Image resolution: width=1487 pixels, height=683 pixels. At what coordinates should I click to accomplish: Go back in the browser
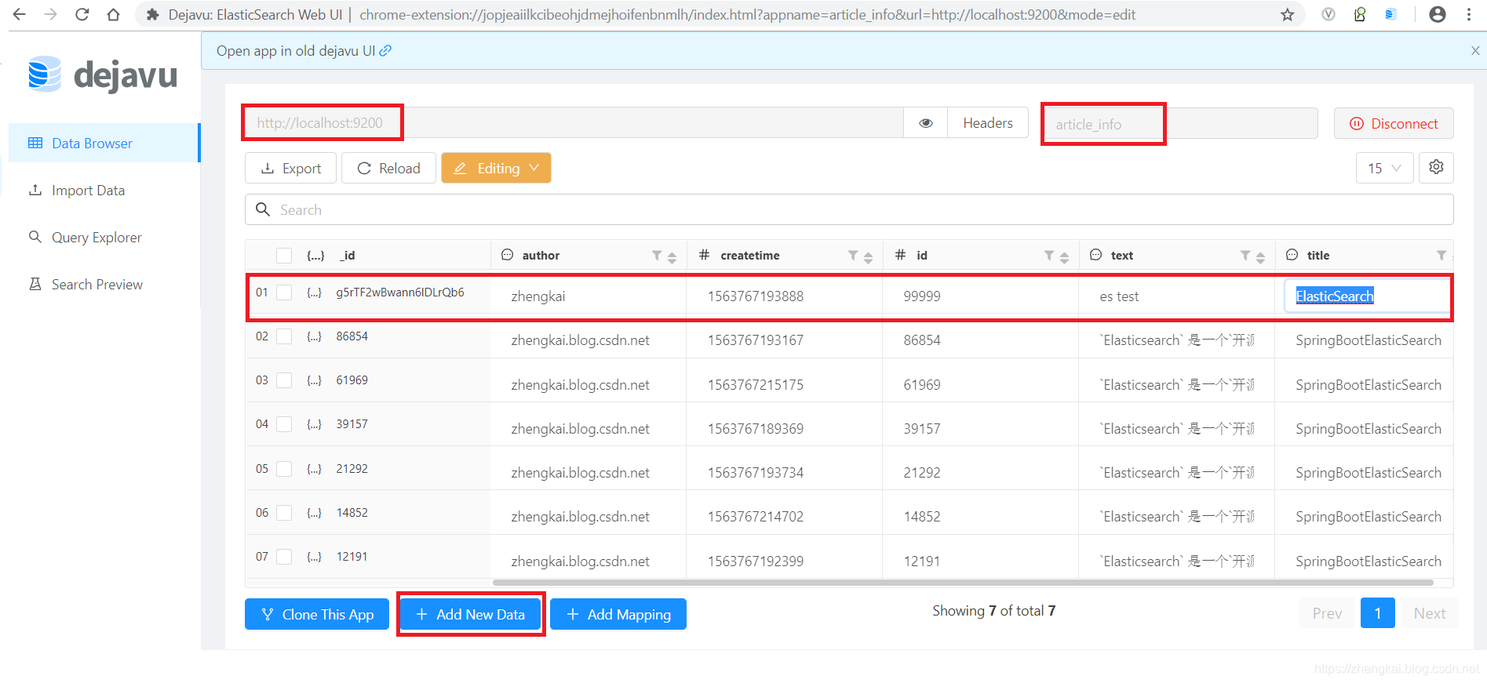pos(20,14)
